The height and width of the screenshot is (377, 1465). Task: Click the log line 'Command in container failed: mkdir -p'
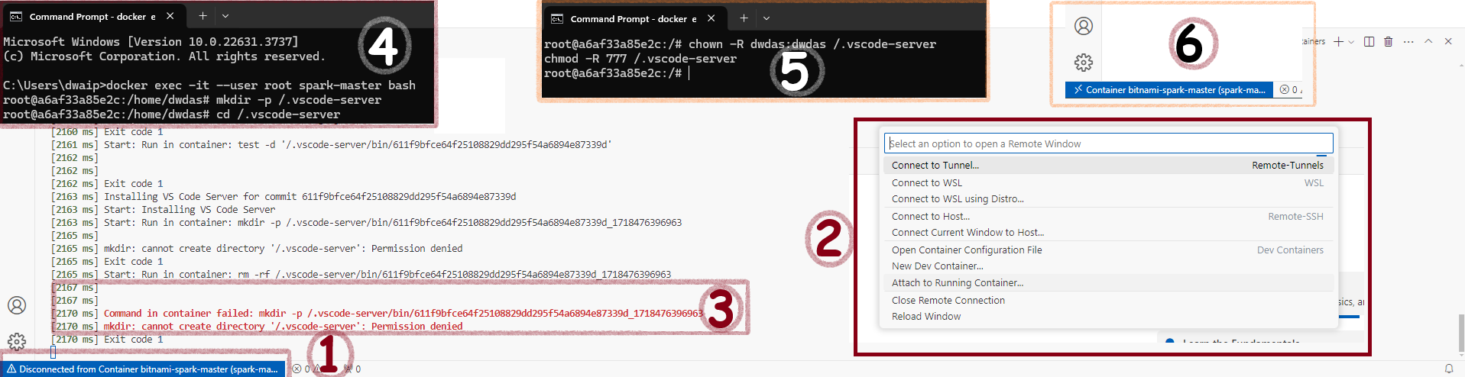coord(376,313)
